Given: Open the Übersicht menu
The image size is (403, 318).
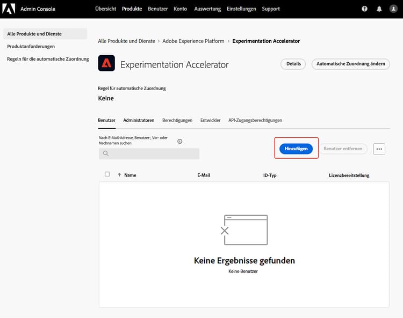Looking at the screenshot, I should click(x=106, y=9).
